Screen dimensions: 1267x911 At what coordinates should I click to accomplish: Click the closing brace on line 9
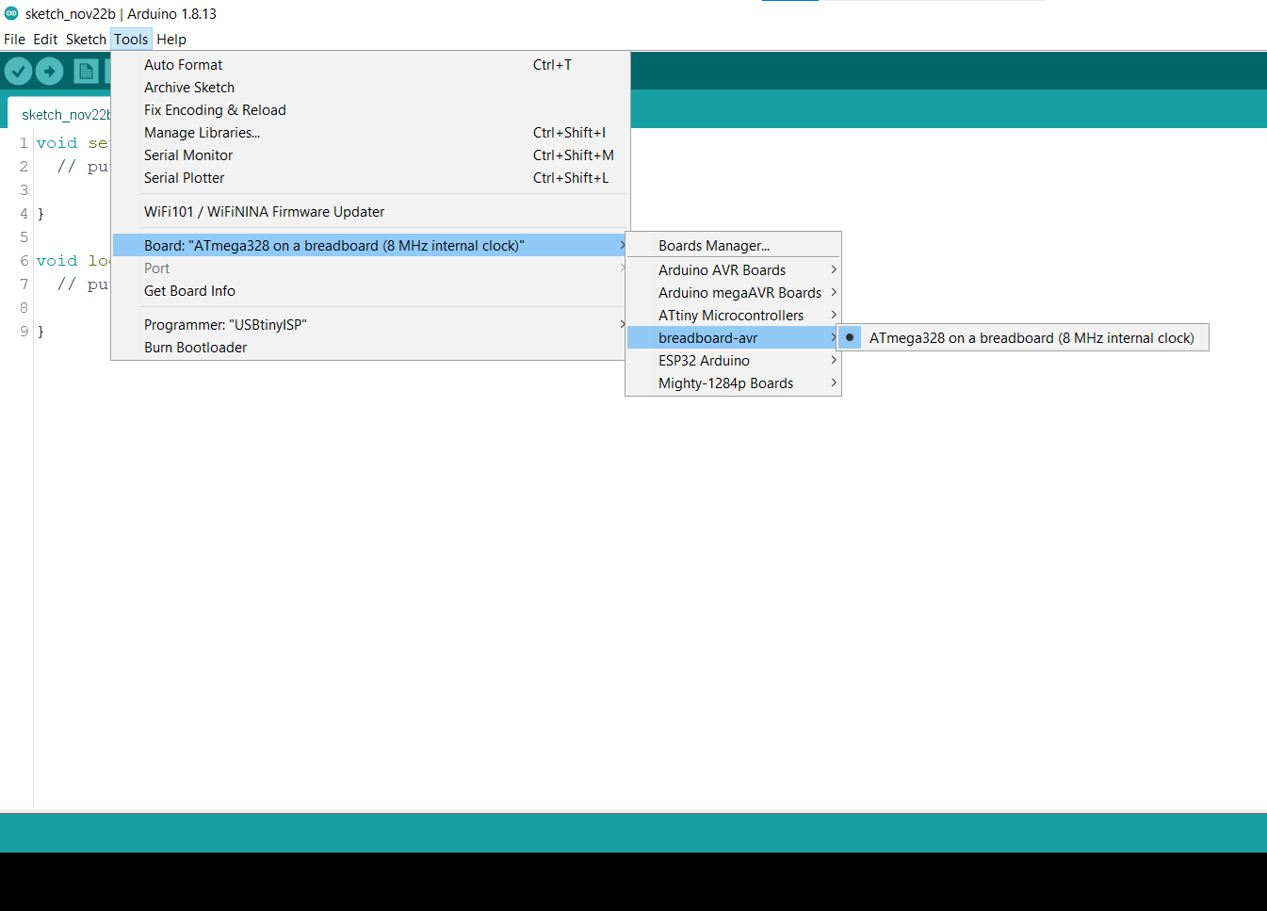(41, 332)
